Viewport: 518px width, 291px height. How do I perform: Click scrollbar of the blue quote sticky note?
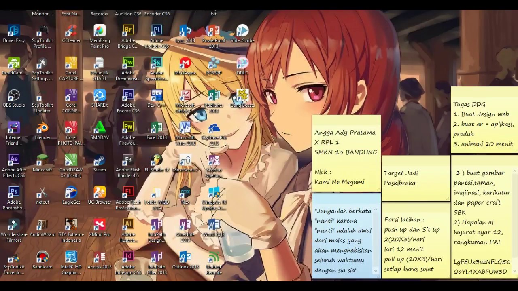[x=376, y=240]
